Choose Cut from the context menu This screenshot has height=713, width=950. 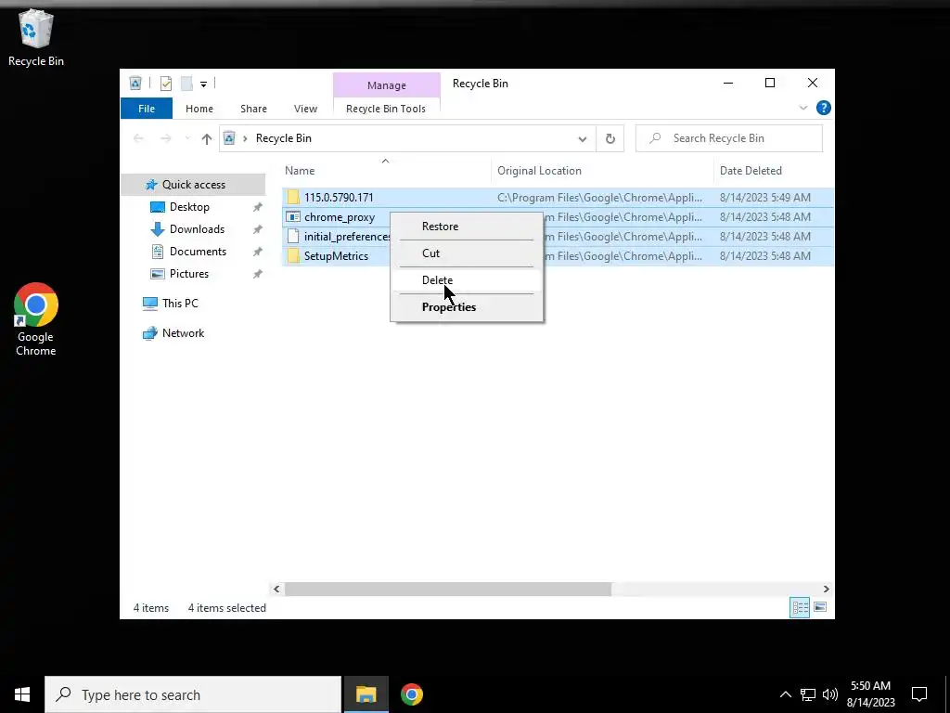click(467, 253)
